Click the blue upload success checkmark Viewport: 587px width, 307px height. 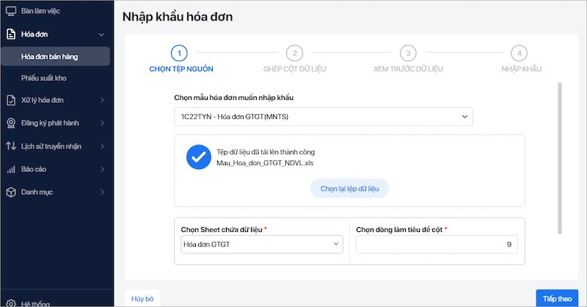pos(198,157)
